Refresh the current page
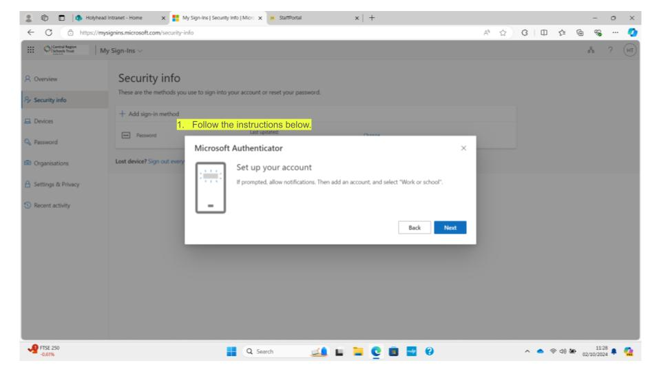Image resolution: width=661 pixels, height=372 pixels. tap(49, 32)
